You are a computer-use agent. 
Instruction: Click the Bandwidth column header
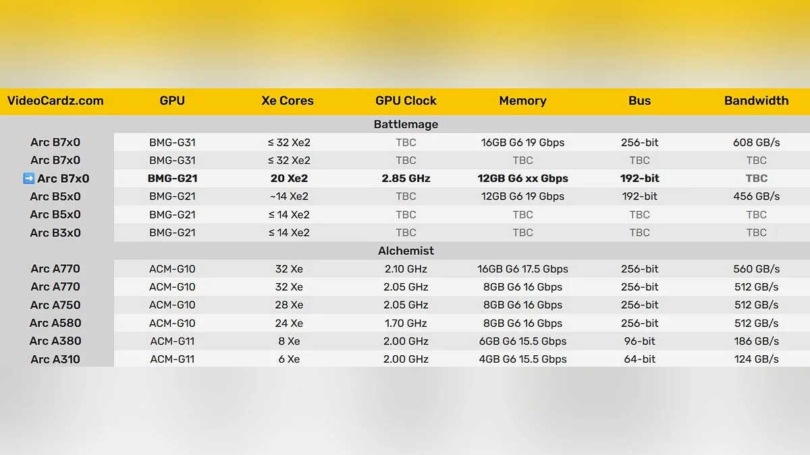pyautogui.click(x=756, y=101)
